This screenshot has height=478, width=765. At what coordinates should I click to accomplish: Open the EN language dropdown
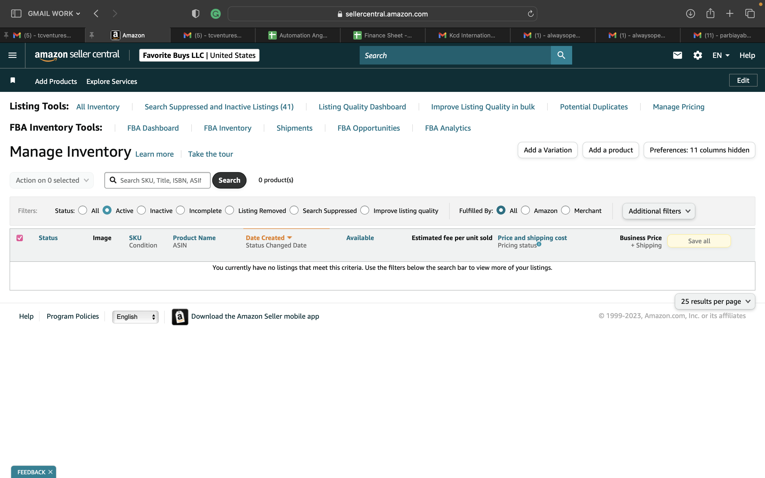(721, 55)
